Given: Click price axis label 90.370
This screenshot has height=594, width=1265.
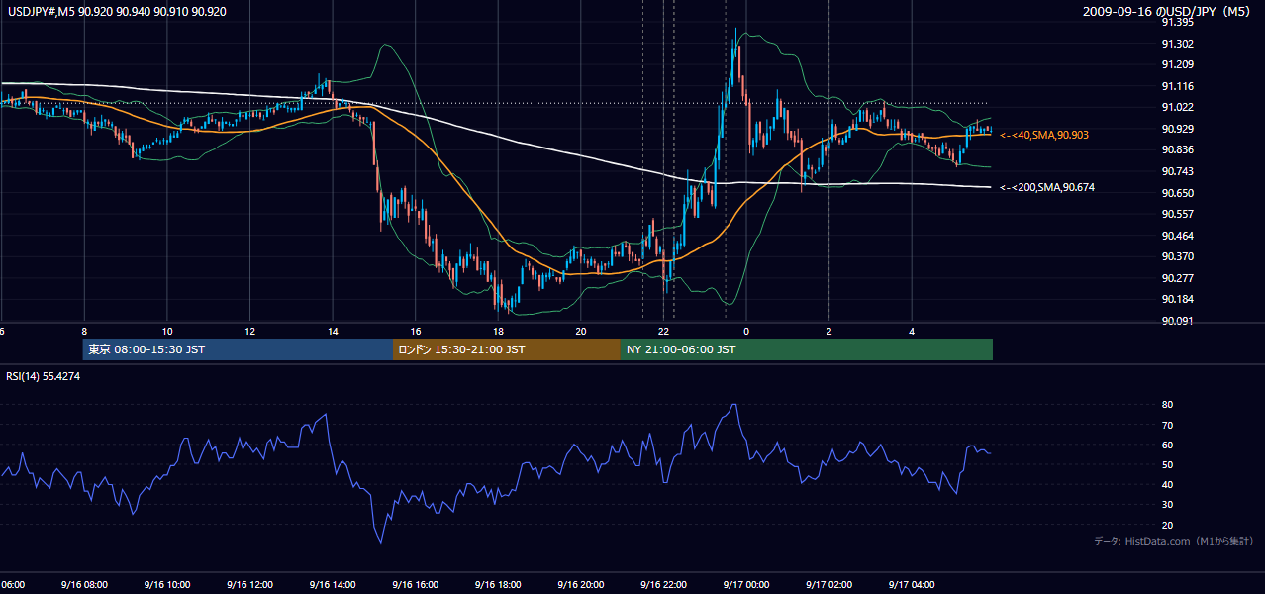Looking at the screenshot, I should pyautogui.click(x=1177, y=256).
